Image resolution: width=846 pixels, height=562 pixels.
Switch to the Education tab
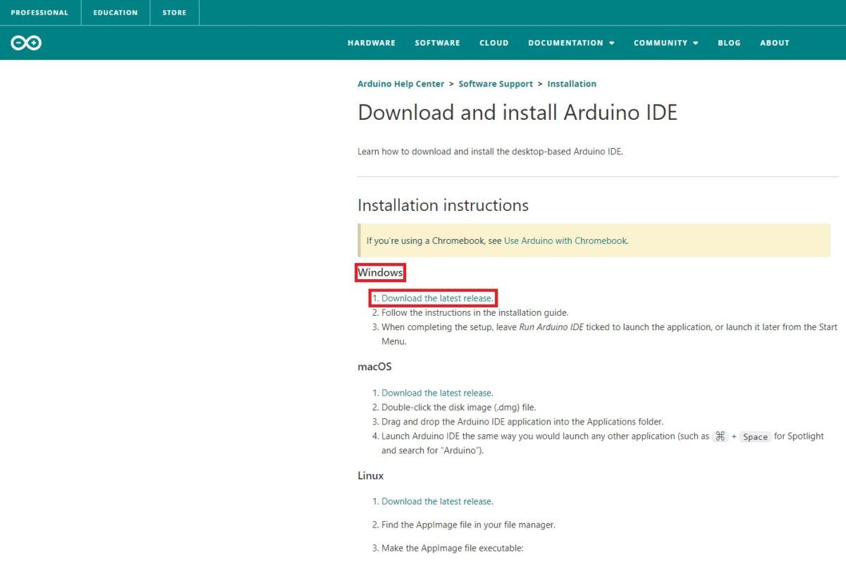[116, 13]
